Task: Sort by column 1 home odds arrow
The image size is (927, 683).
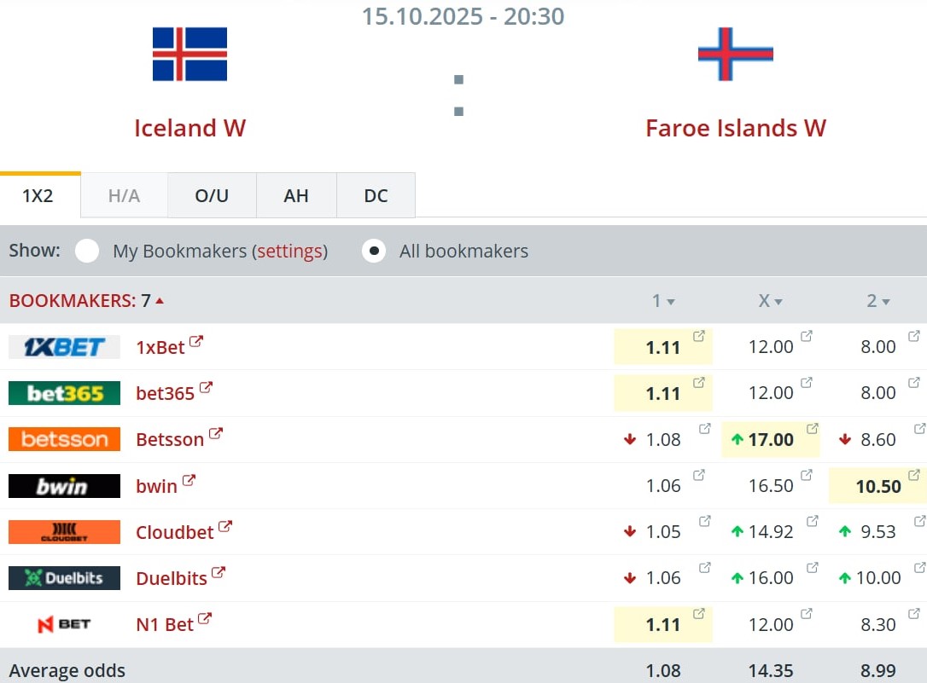Action: coord(671,302)
